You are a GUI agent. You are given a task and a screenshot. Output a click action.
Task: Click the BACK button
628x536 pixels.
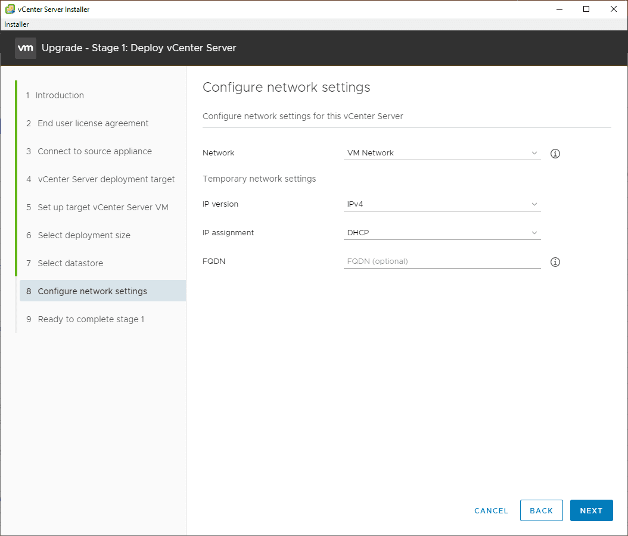541,510
